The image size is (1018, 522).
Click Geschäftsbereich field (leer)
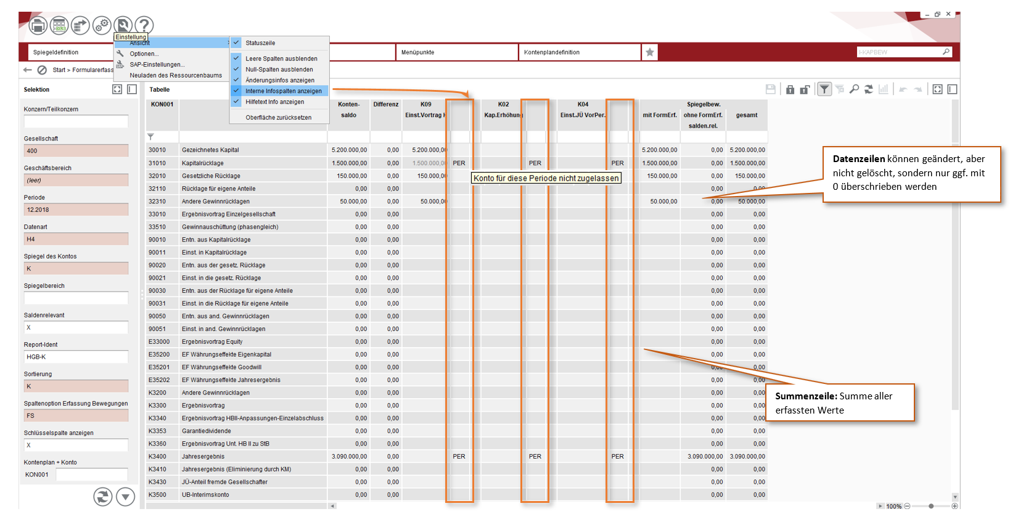(x=76, y=181)
